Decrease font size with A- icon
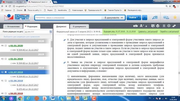 coord(146,26)
